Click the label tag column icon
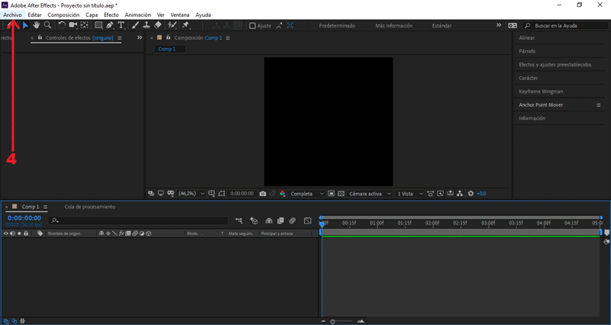 [x=40, y=233]
